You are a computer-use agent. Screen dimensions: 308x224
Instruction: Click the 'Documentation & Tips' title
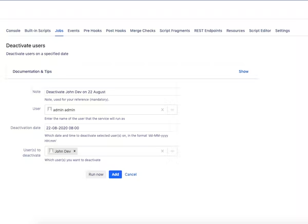pos(32,72)
